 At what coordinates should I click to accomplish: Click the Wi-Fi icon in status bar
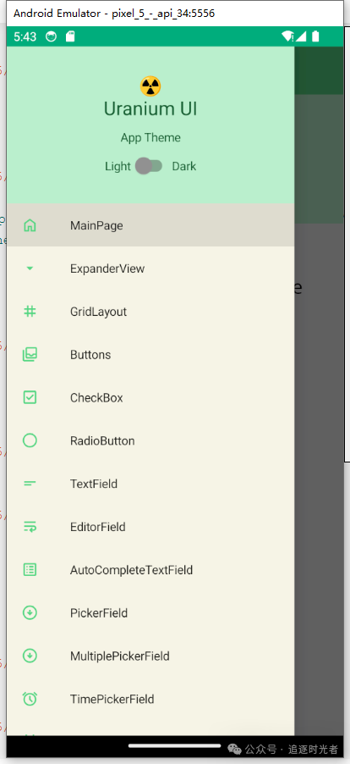click(x=287, y=36)
